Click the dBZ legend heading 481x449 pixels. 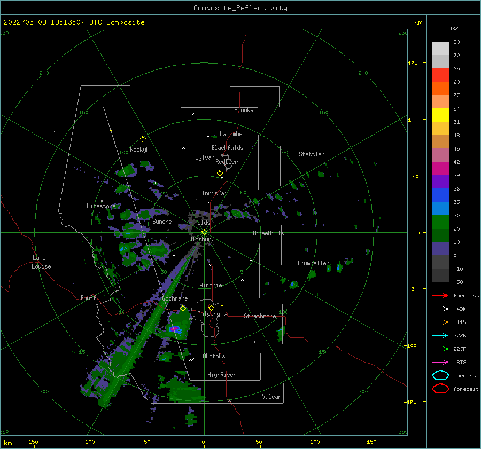click(x=453, y=28)
